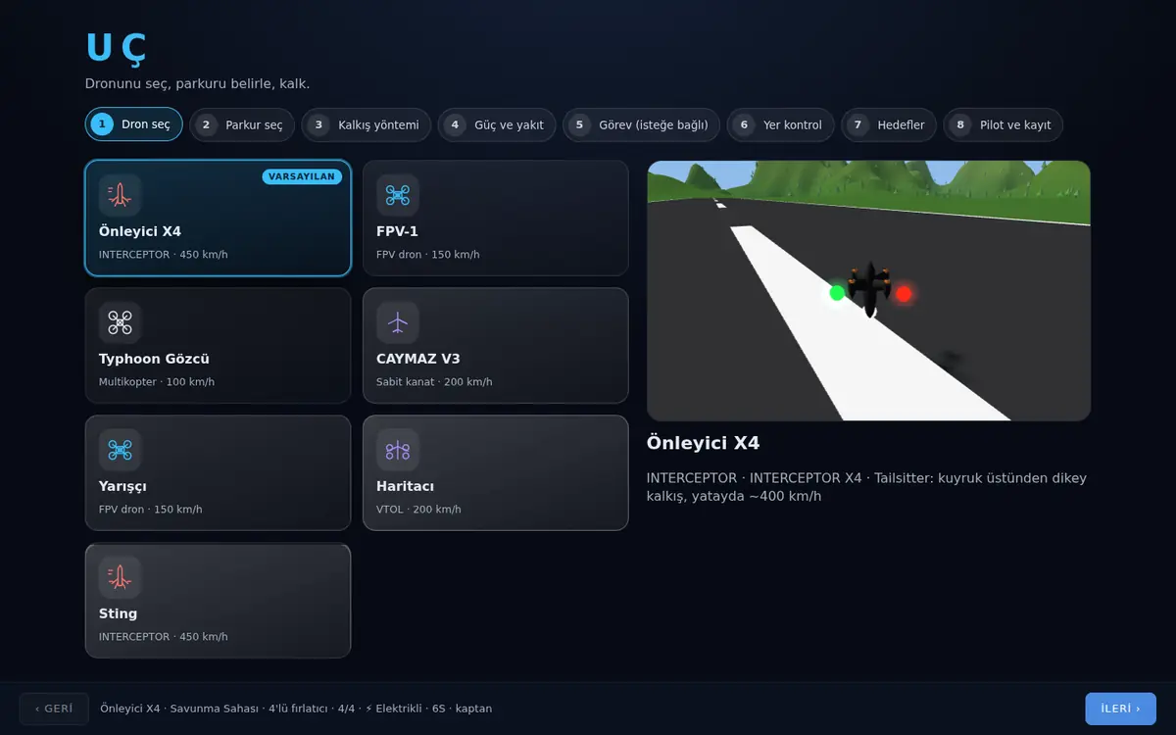Image resolution: width=1176 pixels, height=735 pixels.
Task: Go to the Parkur seç step
Action: pyautogui.click(x=242, y=124)
